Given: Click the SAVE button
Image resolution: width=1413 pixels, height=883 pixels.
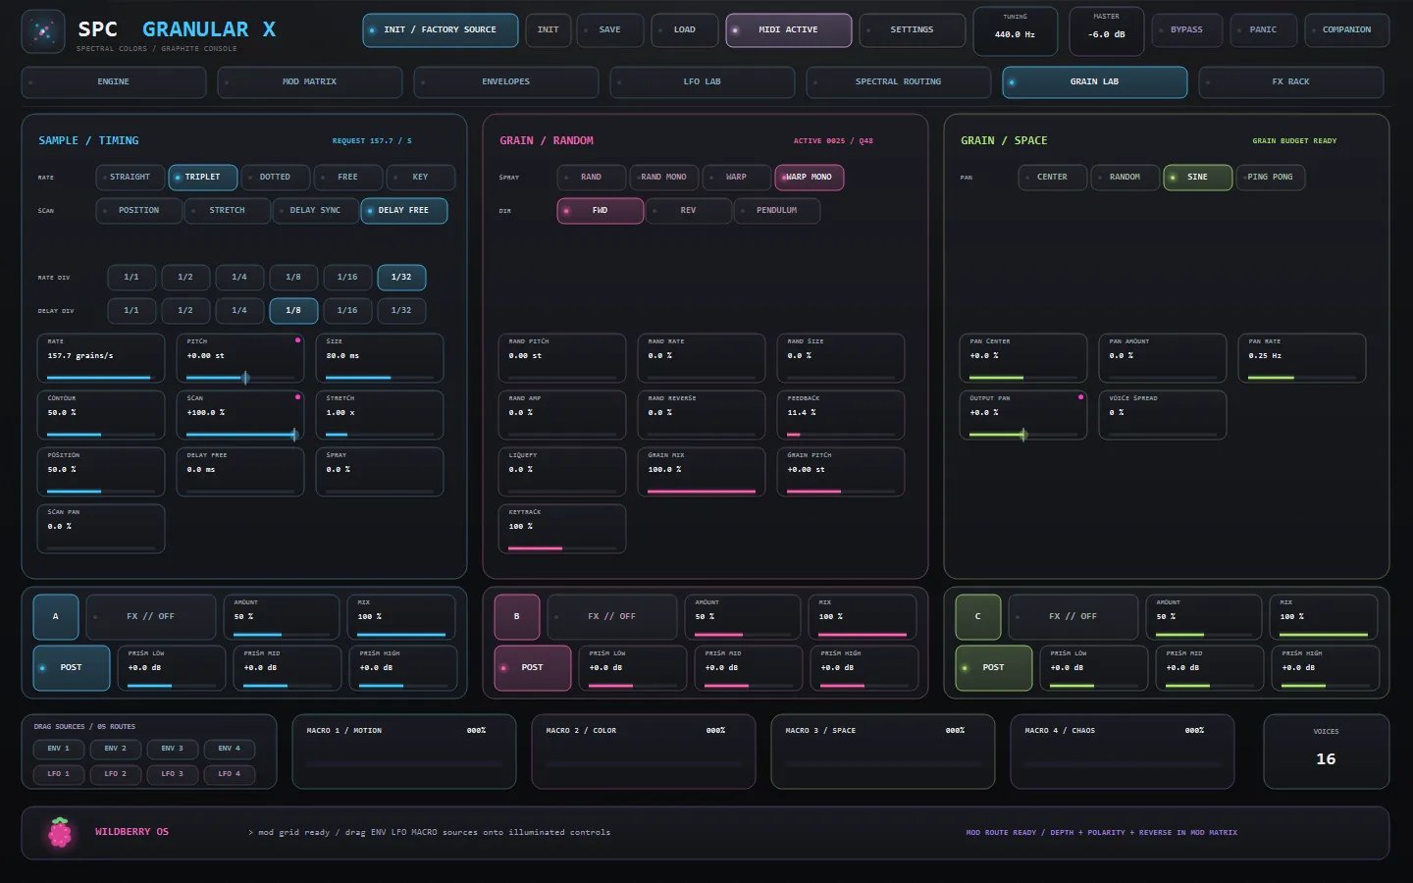Looking at the screenshot, I should click(609, 30).
